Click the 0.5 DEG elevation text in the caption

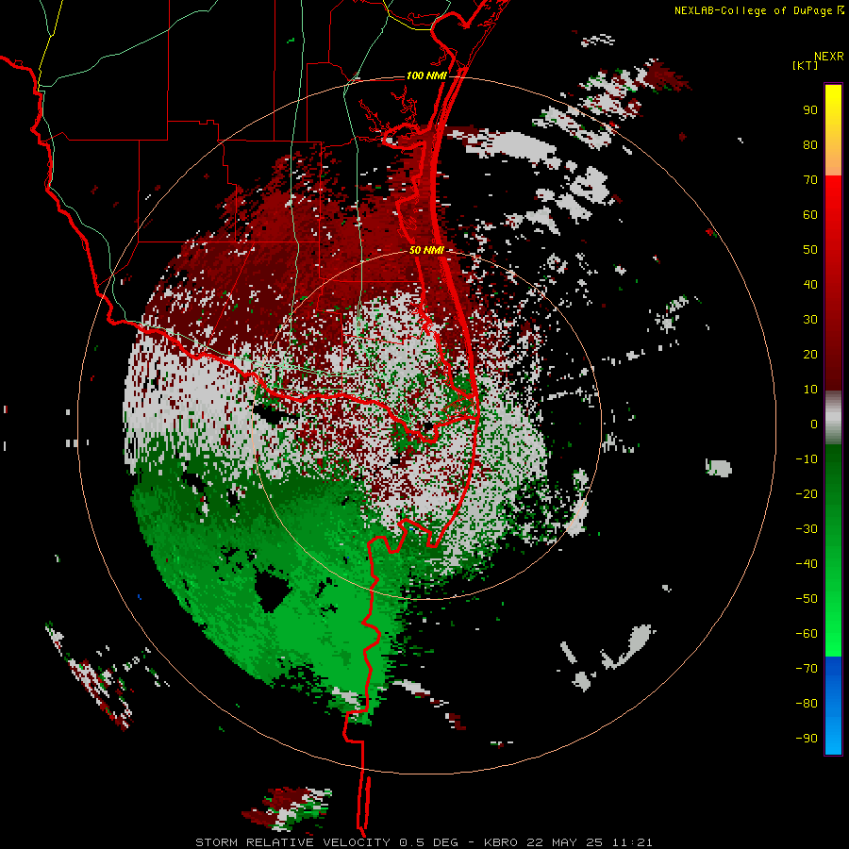tap(428, 842)
